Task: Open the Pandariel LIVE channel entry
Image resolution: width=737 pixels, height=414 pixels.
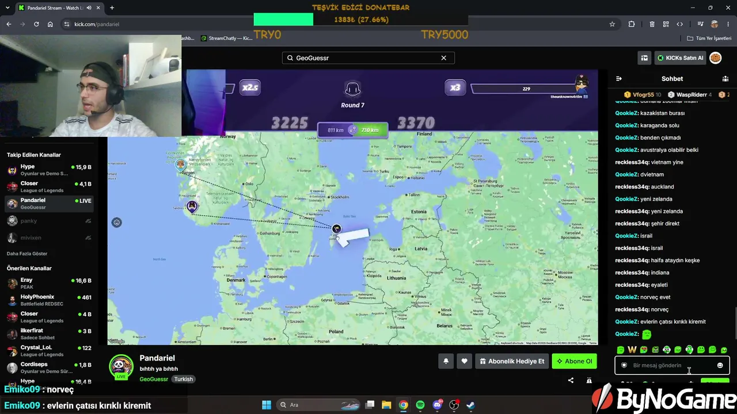Action: coord(49,204)
